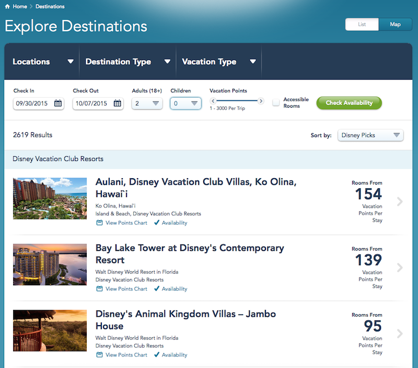Open the Check Out calendar icon
This screenshot has height=368, width=418.
pos(117,103)
